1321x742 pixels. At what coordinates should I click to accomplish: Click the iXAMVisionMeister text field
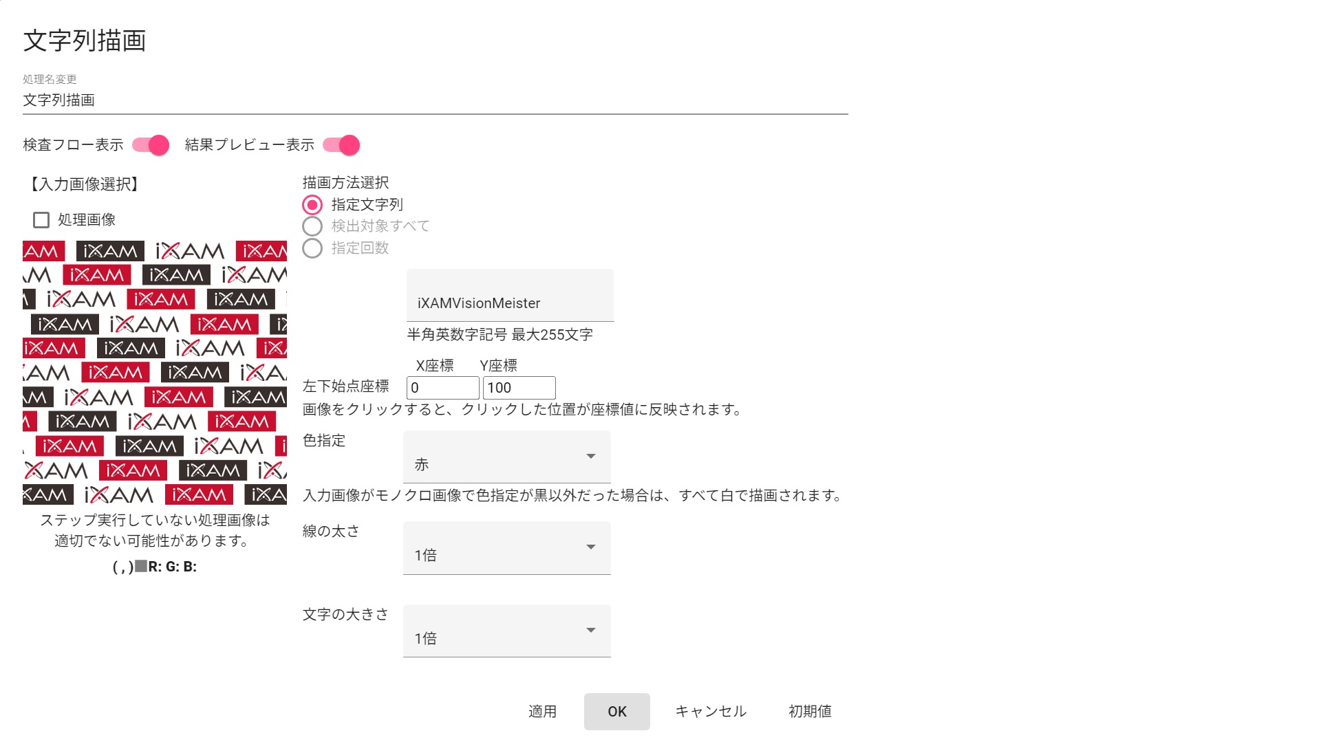point(509,303)
